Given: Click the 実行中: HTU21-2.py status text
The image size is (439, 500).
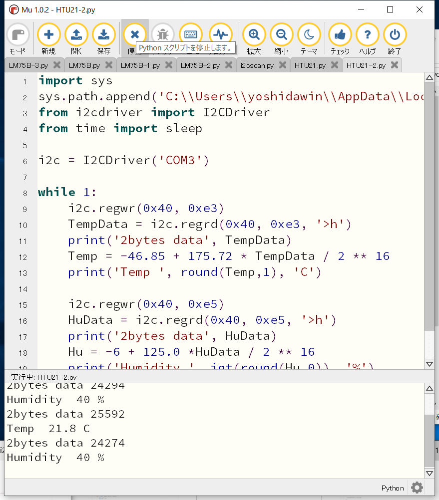Looking at the screenshot, I should (x=44, y=377).
